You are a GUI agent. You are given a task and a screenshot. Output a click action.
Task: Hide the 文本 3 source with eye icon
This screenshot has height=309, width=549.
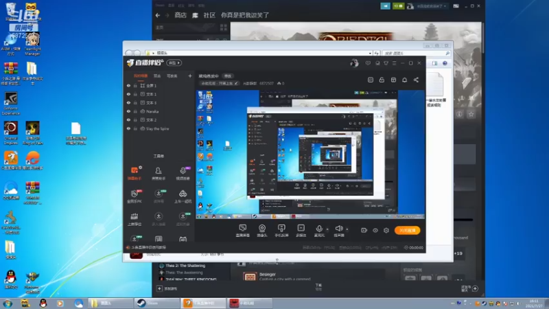pyautogui.click(x=128, y=102)
